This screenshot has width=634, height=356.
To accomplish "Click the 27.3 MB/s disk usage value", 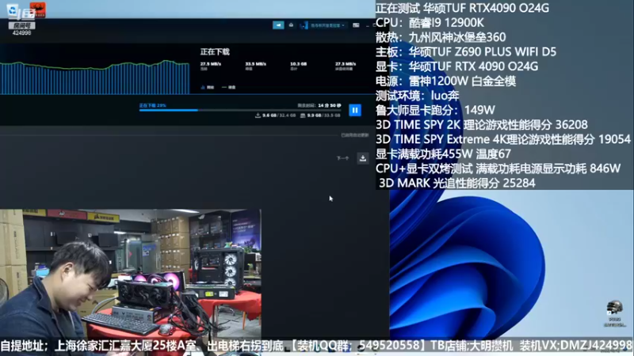I will point(346,64).
